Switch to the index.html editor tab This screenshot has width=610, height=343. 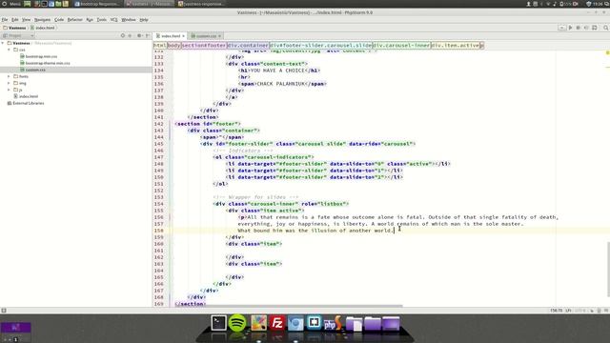click(169, 36)
